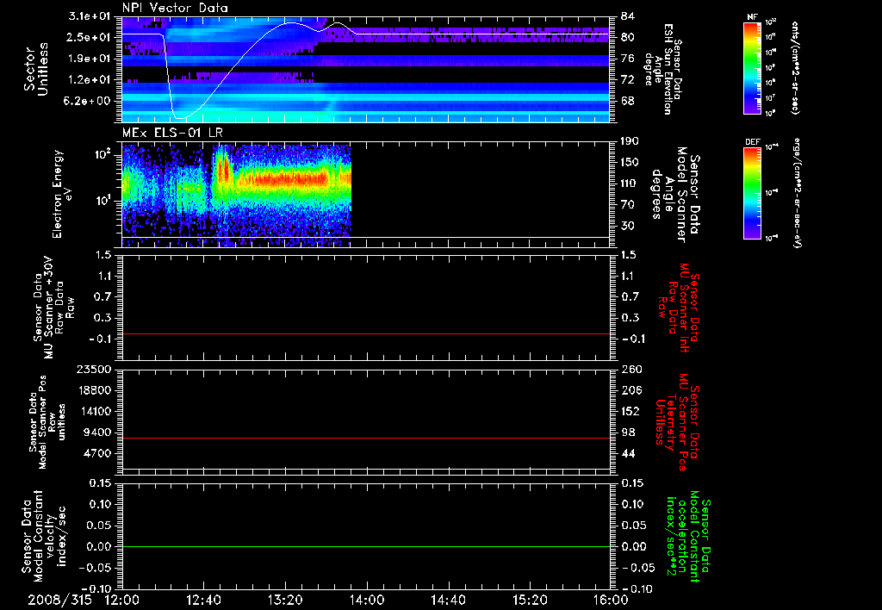Screen dimensions: 882x610
Task: Click the "12:40" time tick label
Action: [203, 600]
